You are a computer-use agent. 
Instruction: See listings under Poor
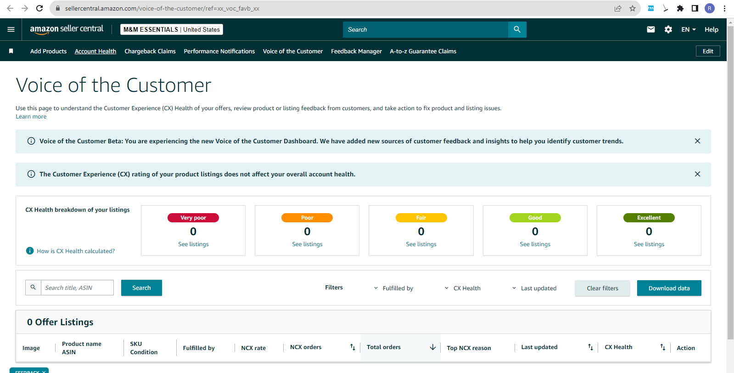[x=307, y=244]
